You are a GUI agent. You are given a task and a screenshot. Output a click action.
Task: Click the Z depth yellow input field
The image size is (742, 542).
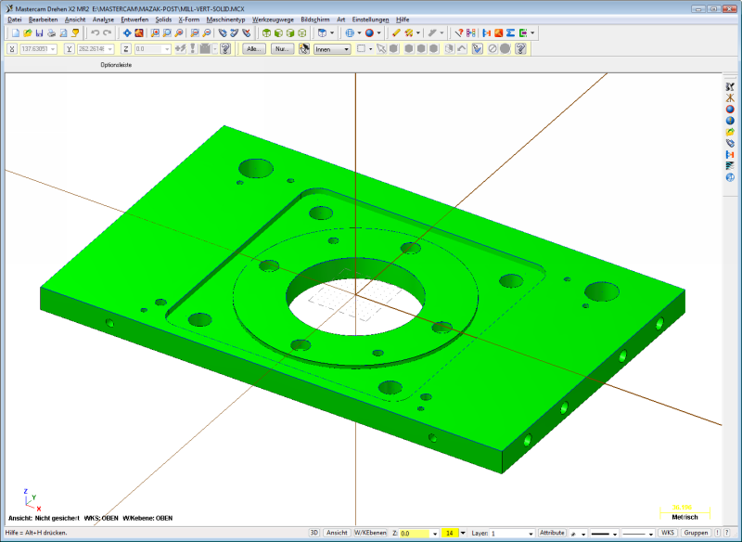(x=415, y=534)
